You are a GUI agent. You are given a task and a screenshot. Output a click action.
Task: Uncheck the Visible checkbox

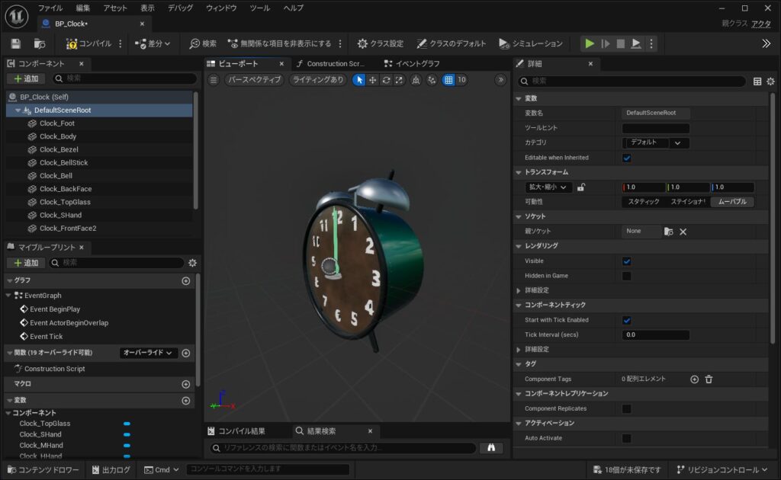pyautogui.click(x=627, y=261)
